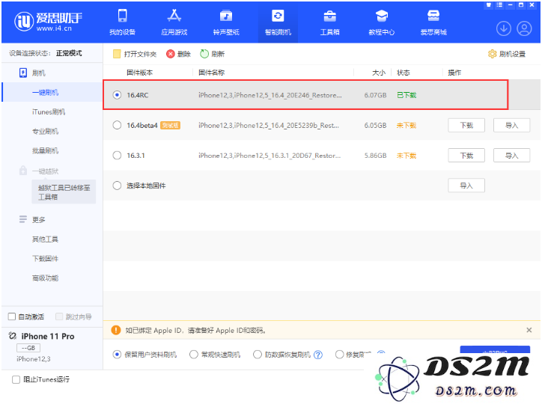The width and height of the screenshot is (542, 404).
Task: Choose 保留用户资料刷机 option
Action: point(118,355)
